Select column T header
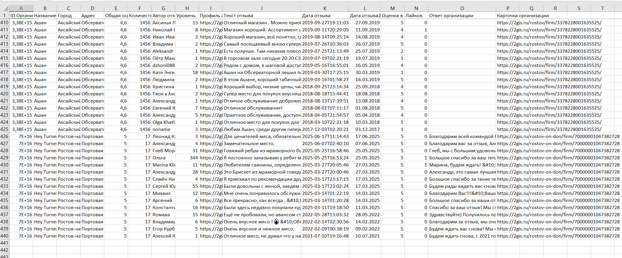 click(x=602, y=8)
